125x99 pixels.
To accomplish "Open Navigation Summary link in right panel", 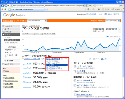I will [85, 66].
